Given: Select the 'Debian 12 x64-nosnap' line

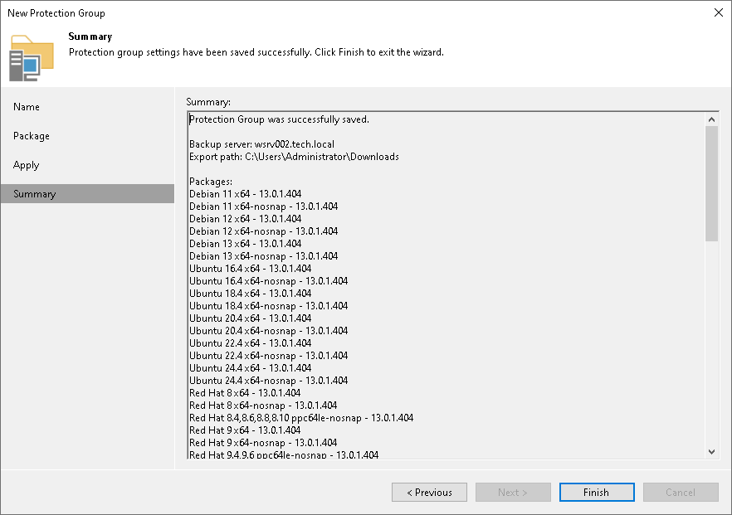Looking at the screenshot, I should [264, 231].
